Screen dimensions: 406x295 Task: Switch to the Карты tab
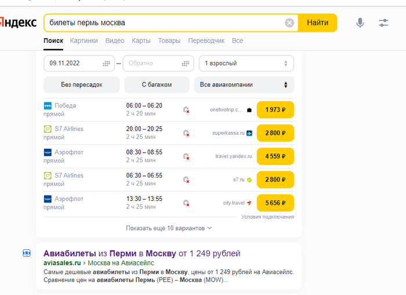(x=141, y=41)
